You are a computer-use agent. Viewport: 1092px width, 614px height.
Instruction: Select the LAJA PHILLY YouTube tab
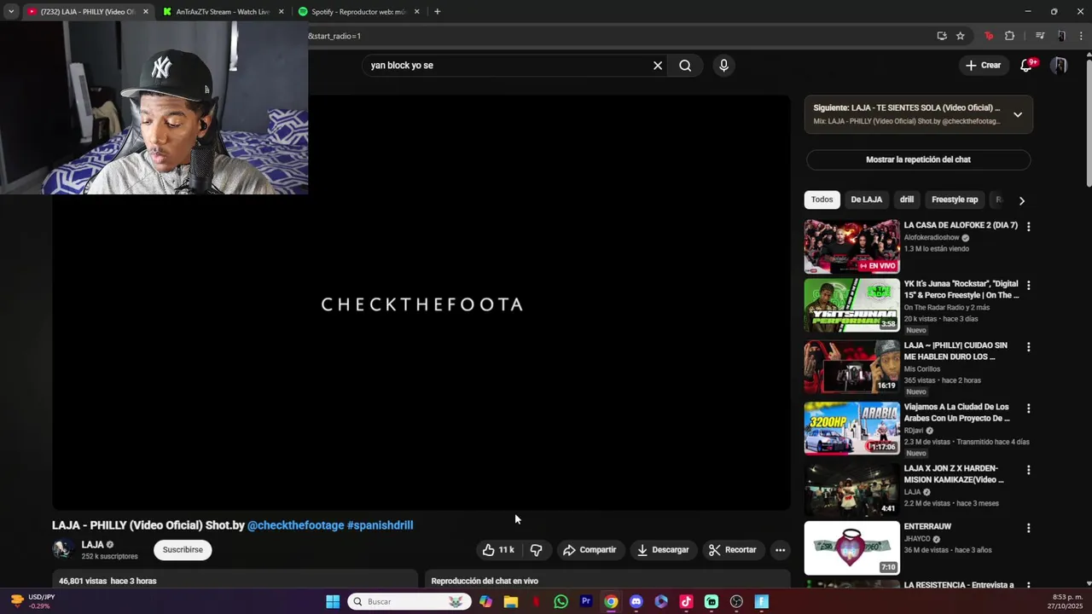pos(88,11)
